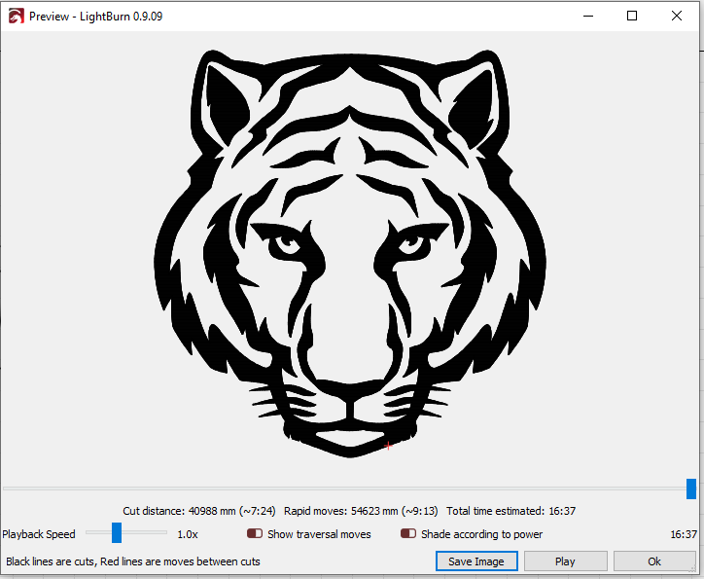Click the LightBurn logo in the title bar
This screenshot has height=579, width=704.
(x=16, y=16)
